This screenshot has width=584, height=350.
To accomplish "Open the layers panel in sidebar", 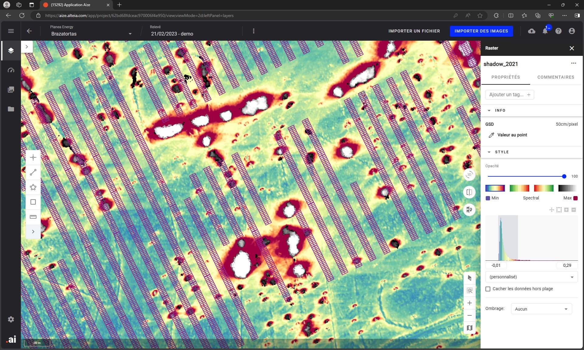I will [x=11, y=50].
